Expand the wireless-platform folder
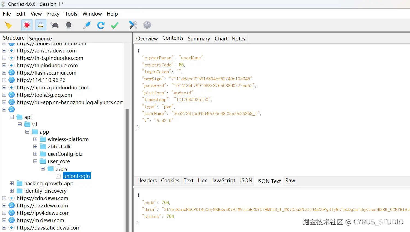The height and width of the screenshot is (232, 410). pyautogui.click(x=35, y=139)
